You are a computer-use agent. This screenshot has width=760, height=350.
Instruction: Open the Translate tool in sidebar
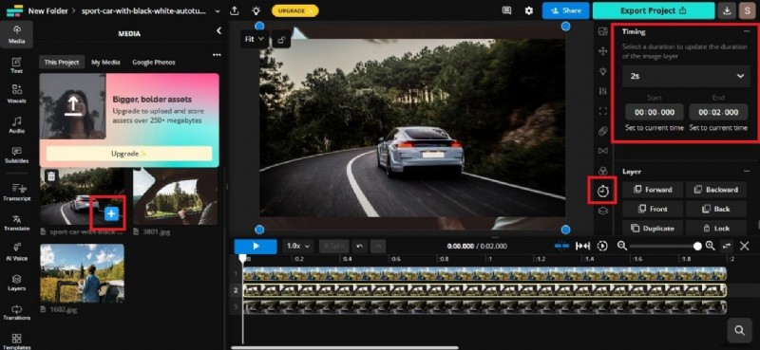16,222
